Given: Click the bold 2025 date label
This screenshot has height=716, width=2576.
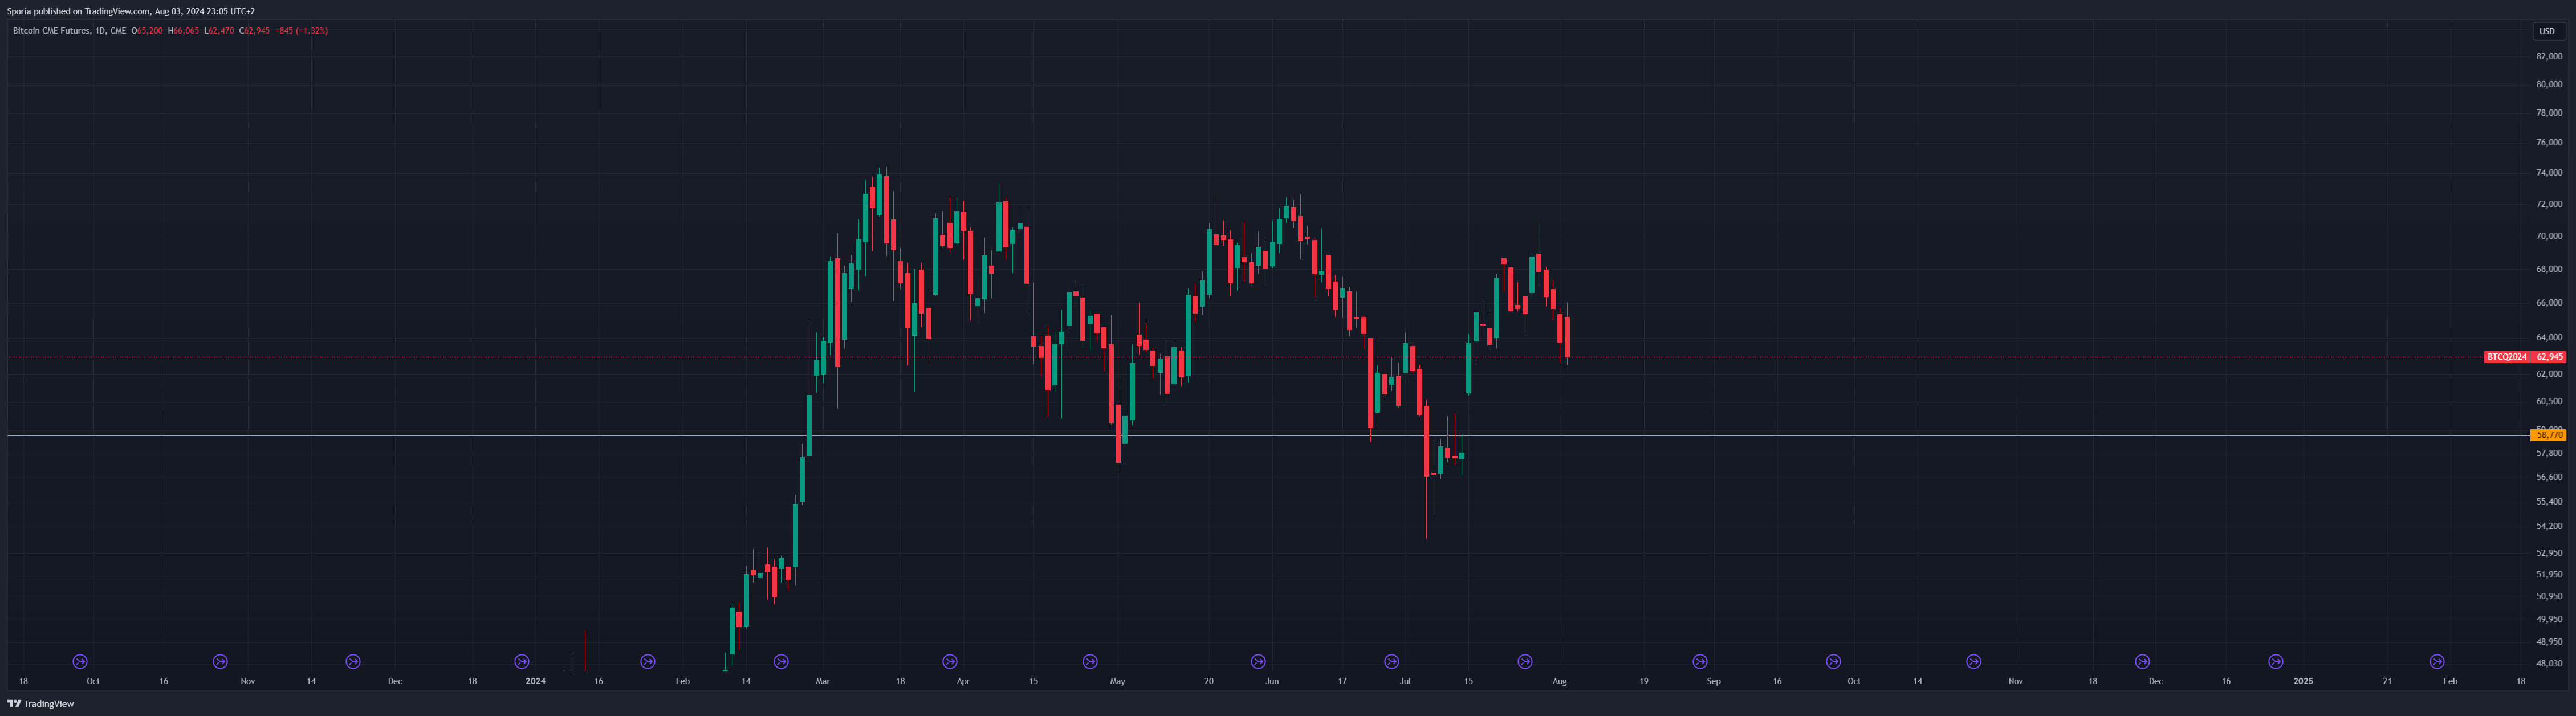Looking at the screenshot, I should (x=2303, y=681).
